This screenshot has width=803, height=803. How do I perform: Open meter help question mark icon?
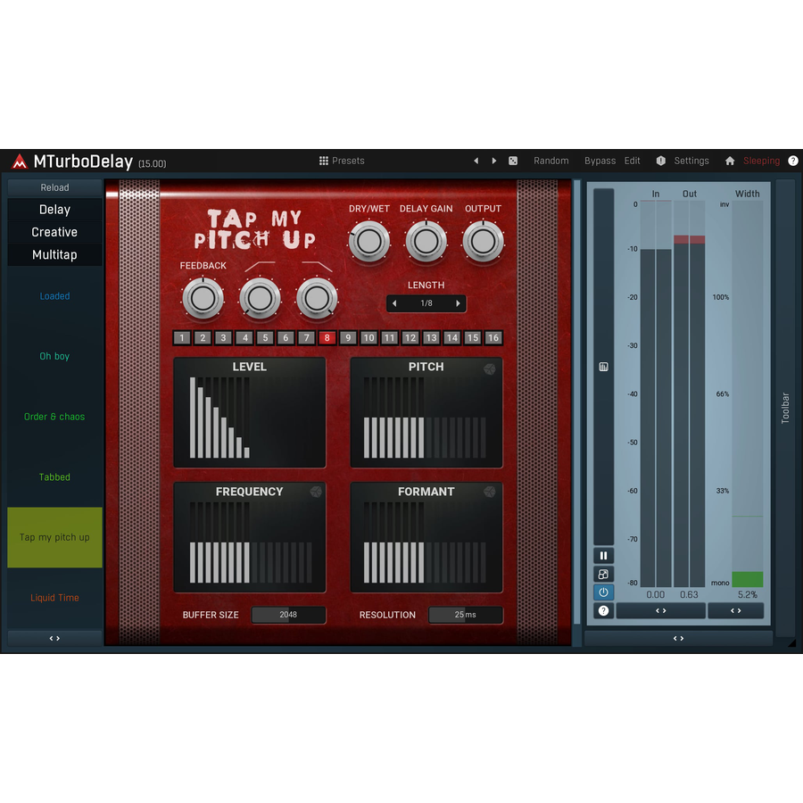[603, 610]
